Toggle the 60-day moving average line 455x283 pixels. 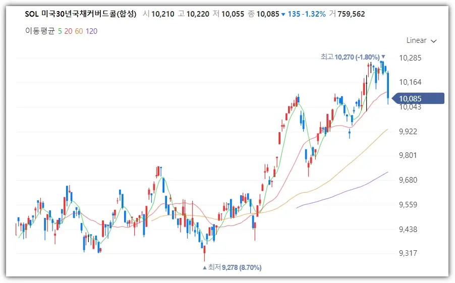click(79, 31)
